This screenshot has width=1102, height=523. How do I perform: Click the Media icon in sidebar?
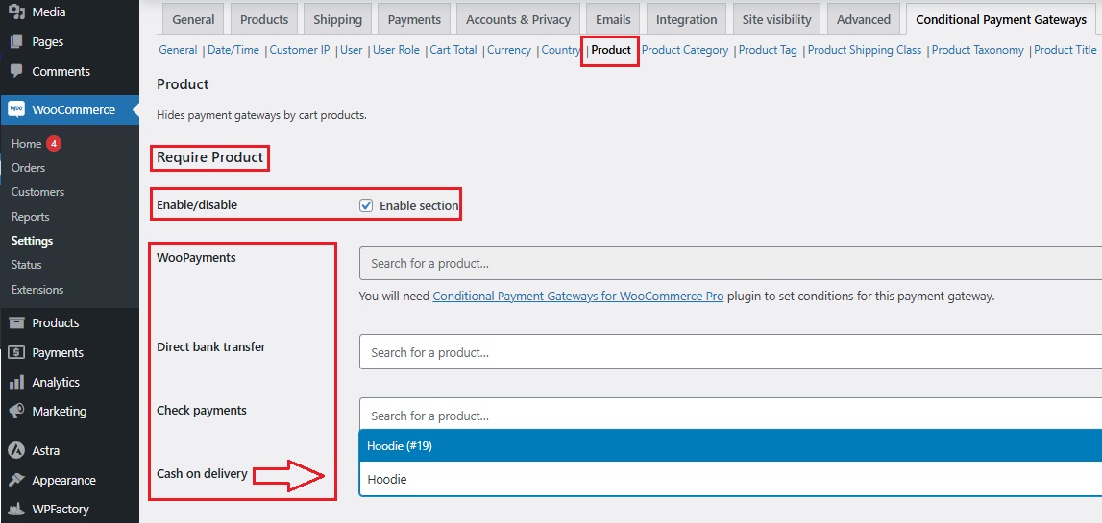16,12
